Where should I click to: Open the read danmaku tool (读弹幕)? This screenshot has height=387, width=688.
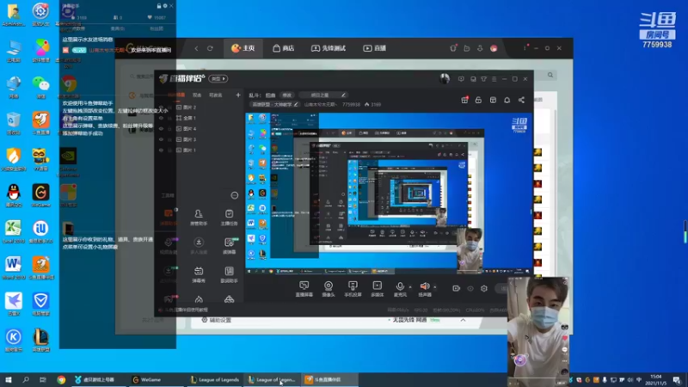[x=229, y=246]
